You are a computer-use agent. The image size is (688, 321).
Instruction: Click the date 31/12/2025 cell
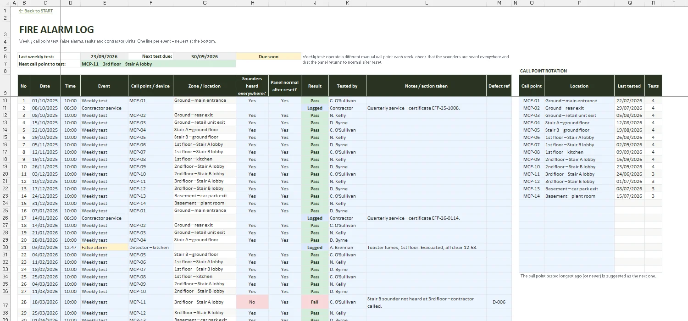(x=45, y=203)
